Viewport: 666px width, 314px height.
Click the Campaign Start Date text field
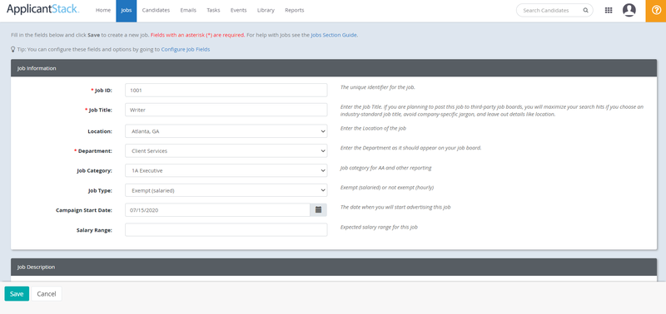point(217,210)
